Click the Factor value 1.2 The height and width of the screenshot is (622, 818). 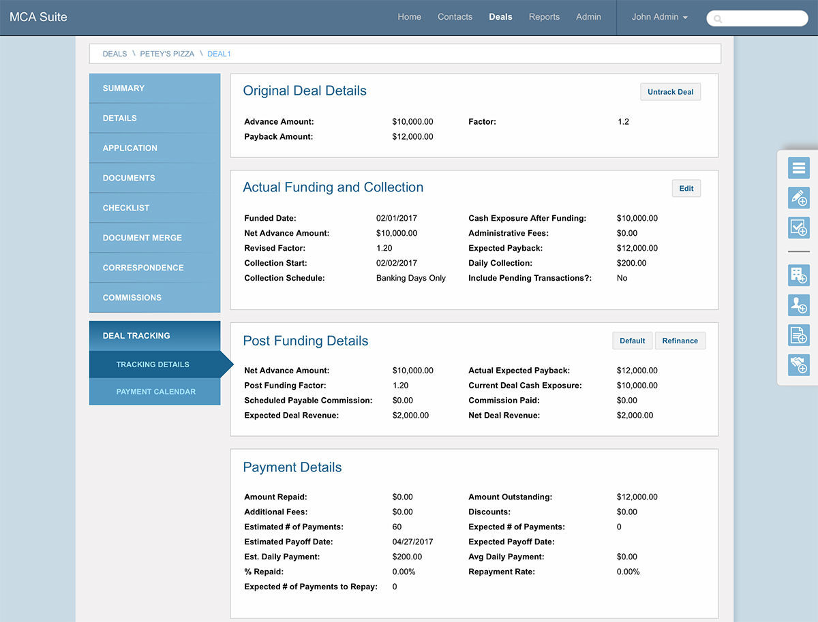pos(623,122)
